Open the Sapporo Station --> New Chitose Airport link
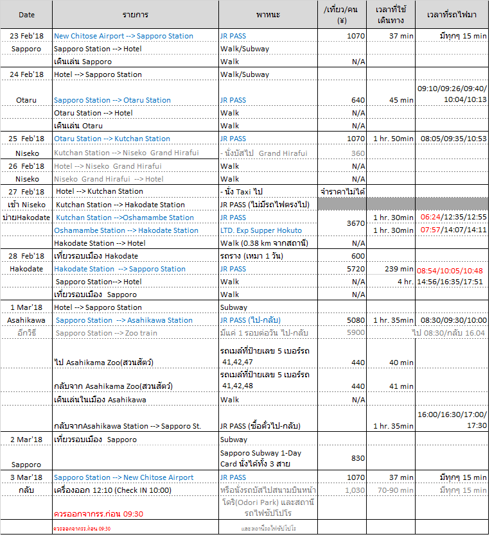 point(123,477)
